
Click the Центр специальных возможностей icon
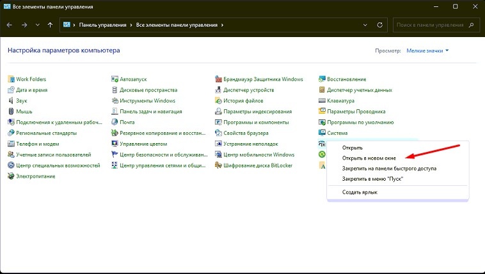coord(11,165)
